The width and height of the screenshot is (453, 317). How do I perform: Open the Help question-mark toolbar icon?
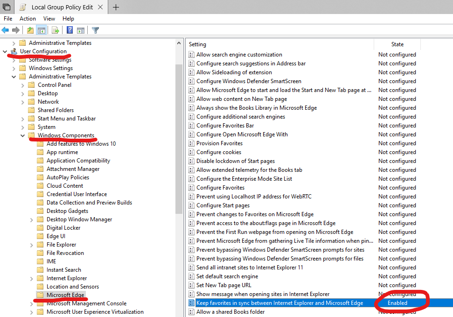(70, 30)
